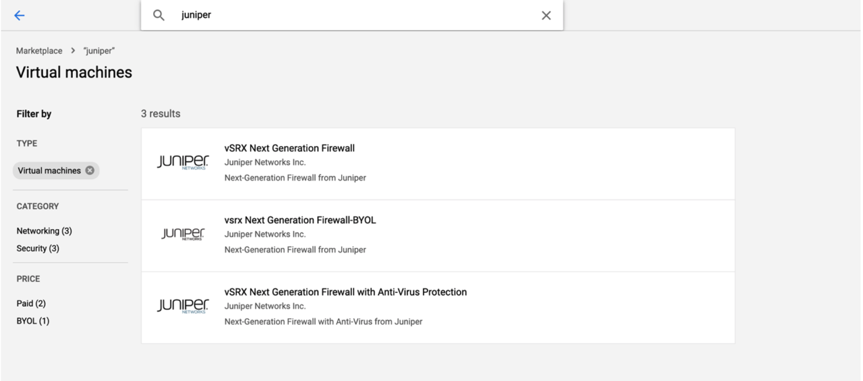Filter results by BYOL price
The width and height of the screenshot is (863, 381).
tap(33, 321)
